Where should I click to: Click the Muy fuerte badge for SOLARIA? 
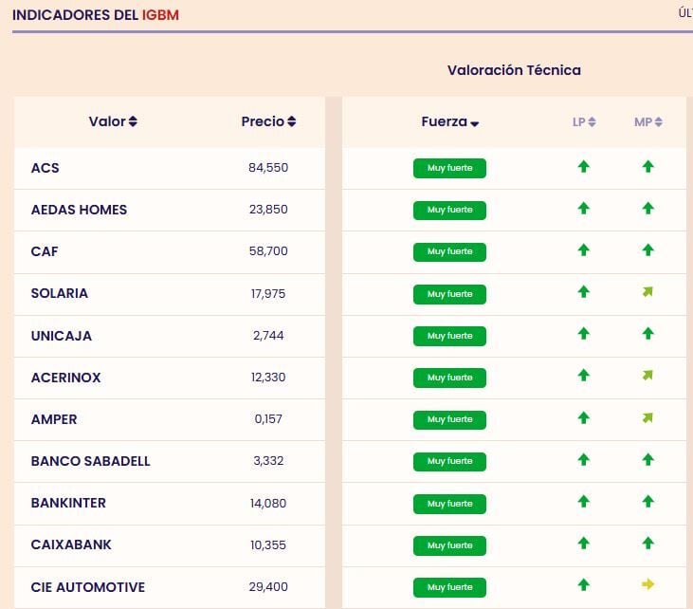click(x=449, y=294)
